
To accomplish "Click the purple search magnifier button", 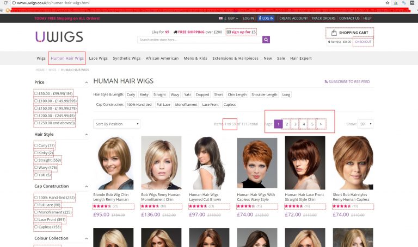I will click(266, 40).
